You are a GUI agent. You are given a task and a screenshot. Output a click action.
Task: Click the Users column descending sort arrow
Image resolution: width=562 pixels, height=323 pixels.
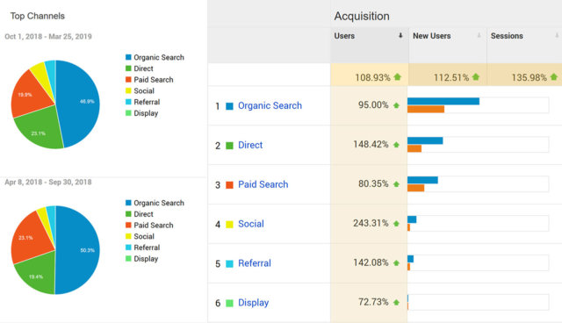coord(400,35)
